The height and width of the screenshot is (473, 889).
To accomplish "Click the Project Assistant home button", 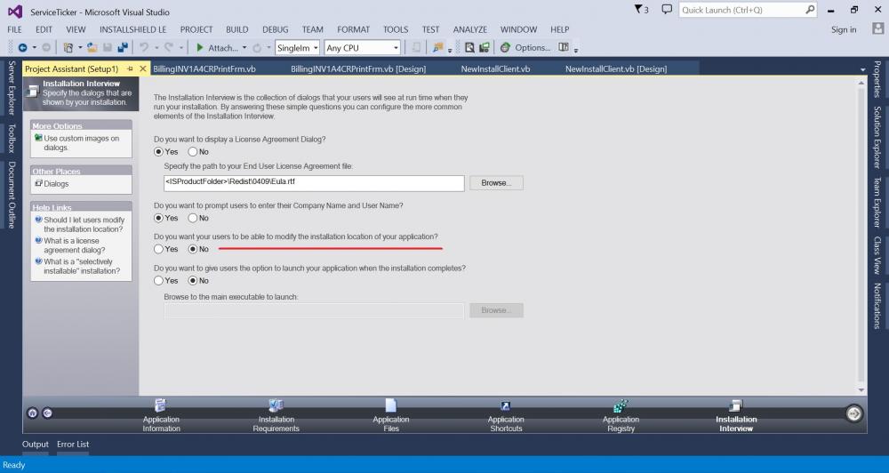I will coord(32,413).
